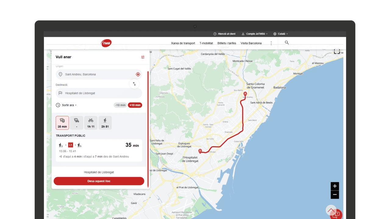Click the Badalona label on the map
Screen dimensions: 390x219
(x=279, y=87)
